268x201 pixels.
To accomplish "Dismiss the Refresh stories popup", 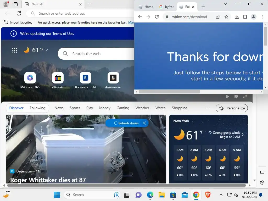I will tap(144, 123).
